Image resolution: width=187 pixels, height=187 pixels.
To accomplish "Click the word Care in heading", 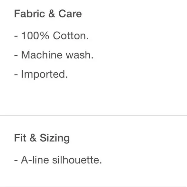I will coord(70,14).
